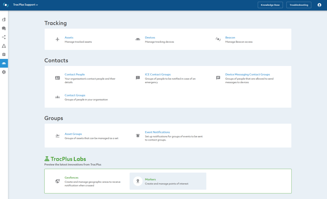
Task: Click the clipboard reports icon in sidebar
Action: (4, 55)
